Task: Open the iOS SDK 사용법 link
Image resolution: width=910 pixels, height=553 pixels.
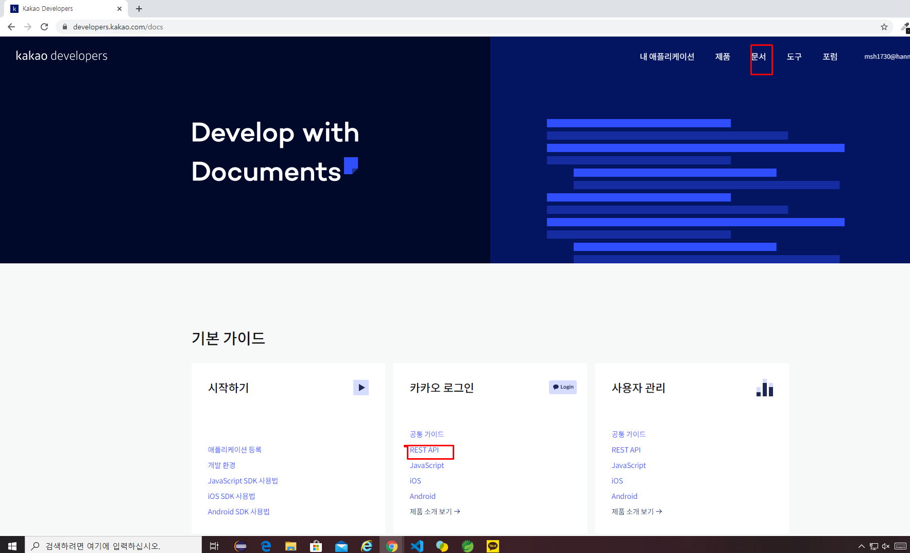Action: (x=231, y=496)
